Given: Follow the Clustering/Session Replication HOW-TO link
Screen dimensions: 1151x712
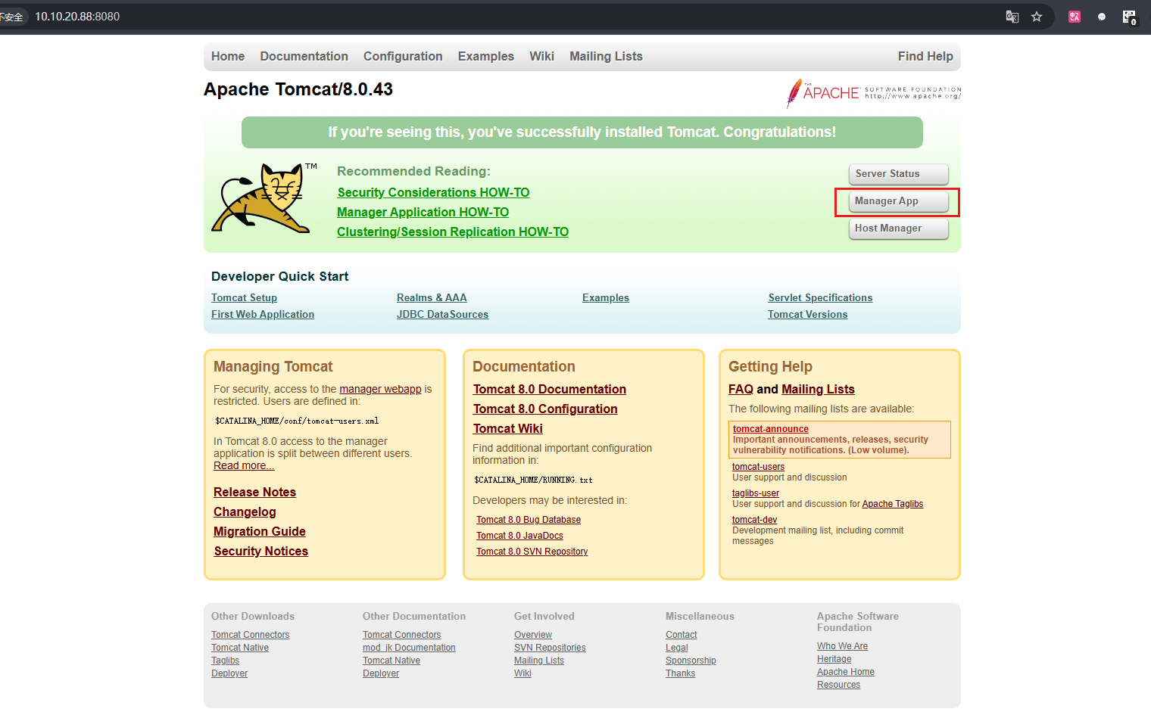Looking at the screenshot, I should [452, 232].
